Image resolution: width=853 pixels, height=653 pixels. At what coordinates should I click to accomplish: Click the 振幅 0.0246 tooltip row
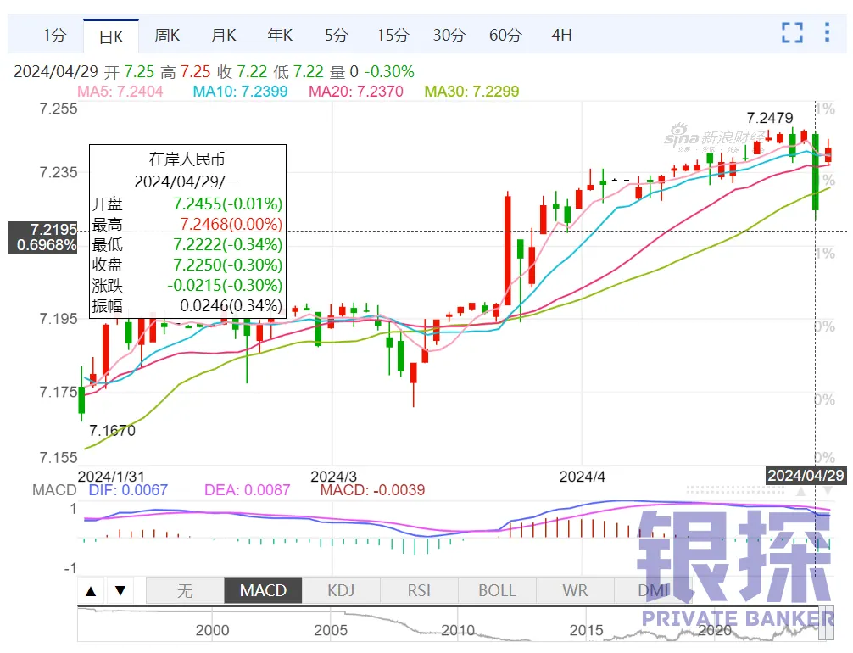pyautogui.click(x=187, y=306)
